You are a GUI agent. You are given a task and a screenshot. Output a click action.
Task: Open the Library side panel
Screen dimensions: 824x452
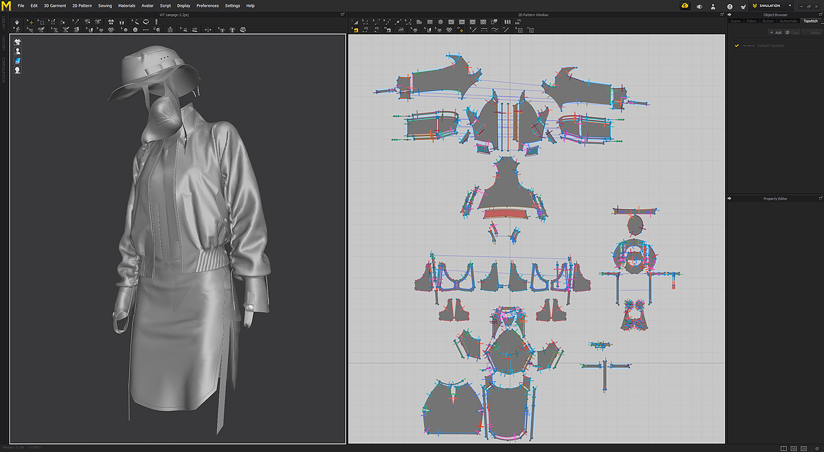3,23
